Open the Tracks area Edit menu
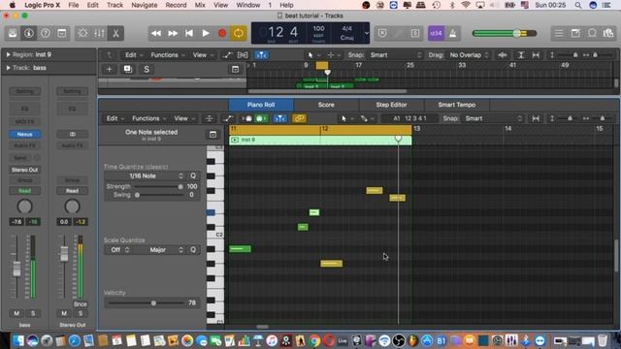Image resolution: width=621 pixels, height=349 pixels. coord(134,55)
